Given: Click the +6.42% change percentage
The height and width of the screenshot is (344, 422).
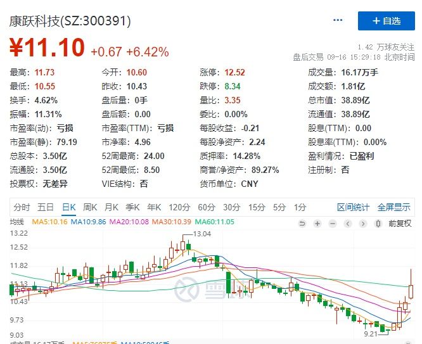Looking at the screenshot, I should (148, 52).
